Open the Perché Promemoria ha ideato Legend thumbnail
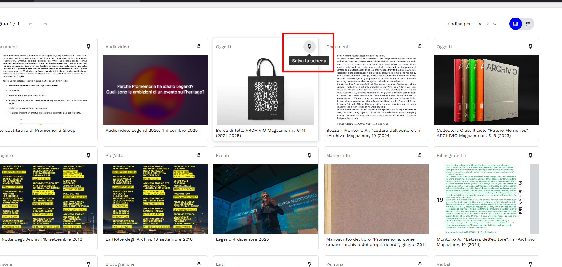 155,90
